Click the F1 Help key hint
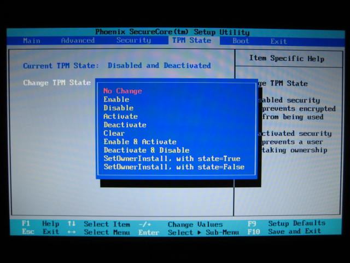 [40, 224]
